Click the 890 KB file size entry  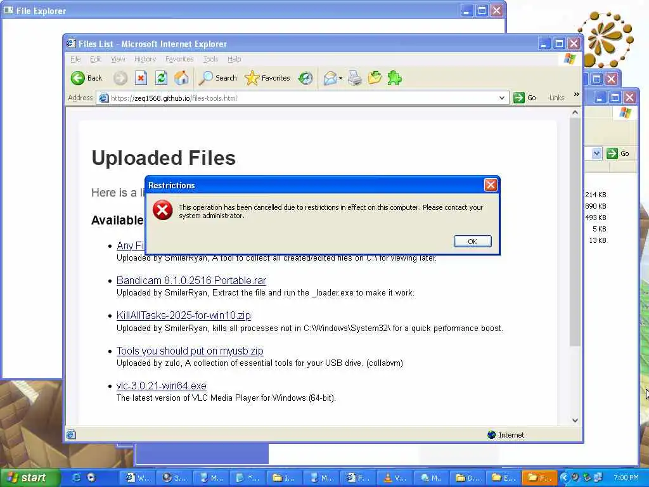point(596,206)
